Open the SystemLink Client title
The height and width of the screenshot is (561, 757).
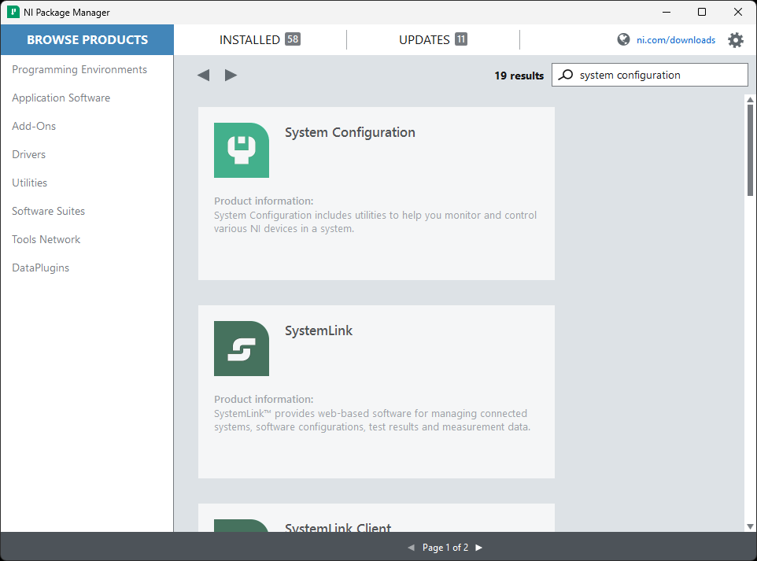(x=338, y=528)
